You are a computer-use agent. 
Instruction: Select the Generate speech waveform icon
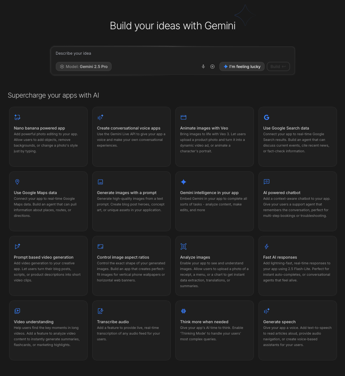266,311
